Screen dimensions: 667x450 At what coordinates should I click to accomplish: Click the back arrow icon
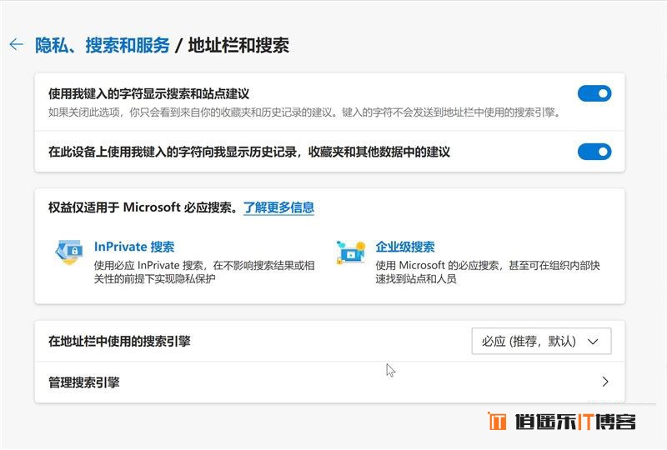[x=16, y=44]
